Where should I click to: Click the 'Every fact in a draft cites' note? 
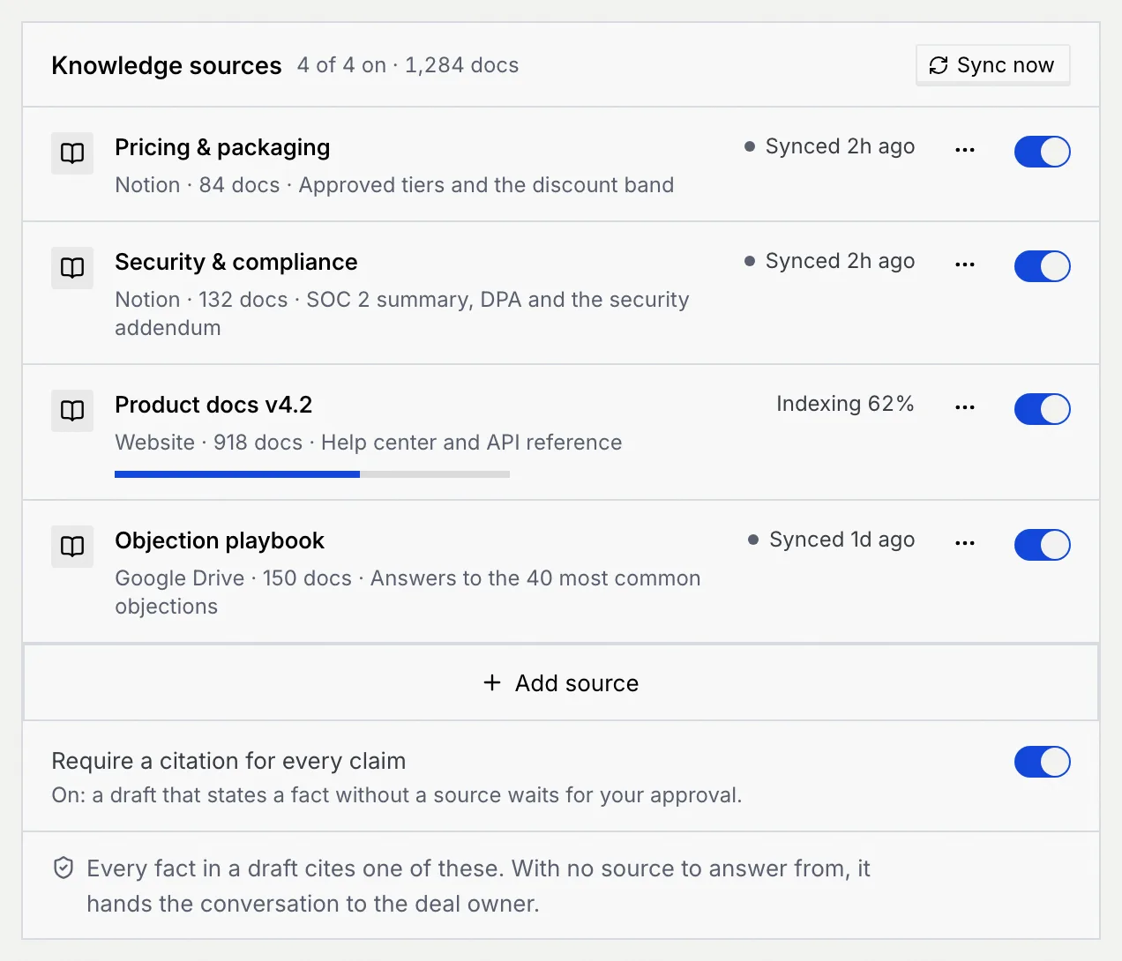478,886
